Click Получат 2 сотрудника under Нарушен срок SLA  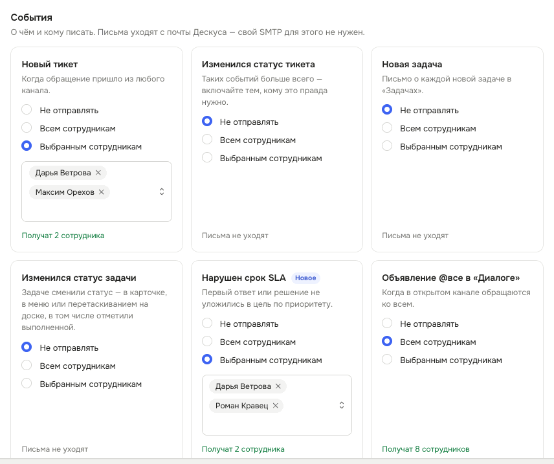coord(243,449)
